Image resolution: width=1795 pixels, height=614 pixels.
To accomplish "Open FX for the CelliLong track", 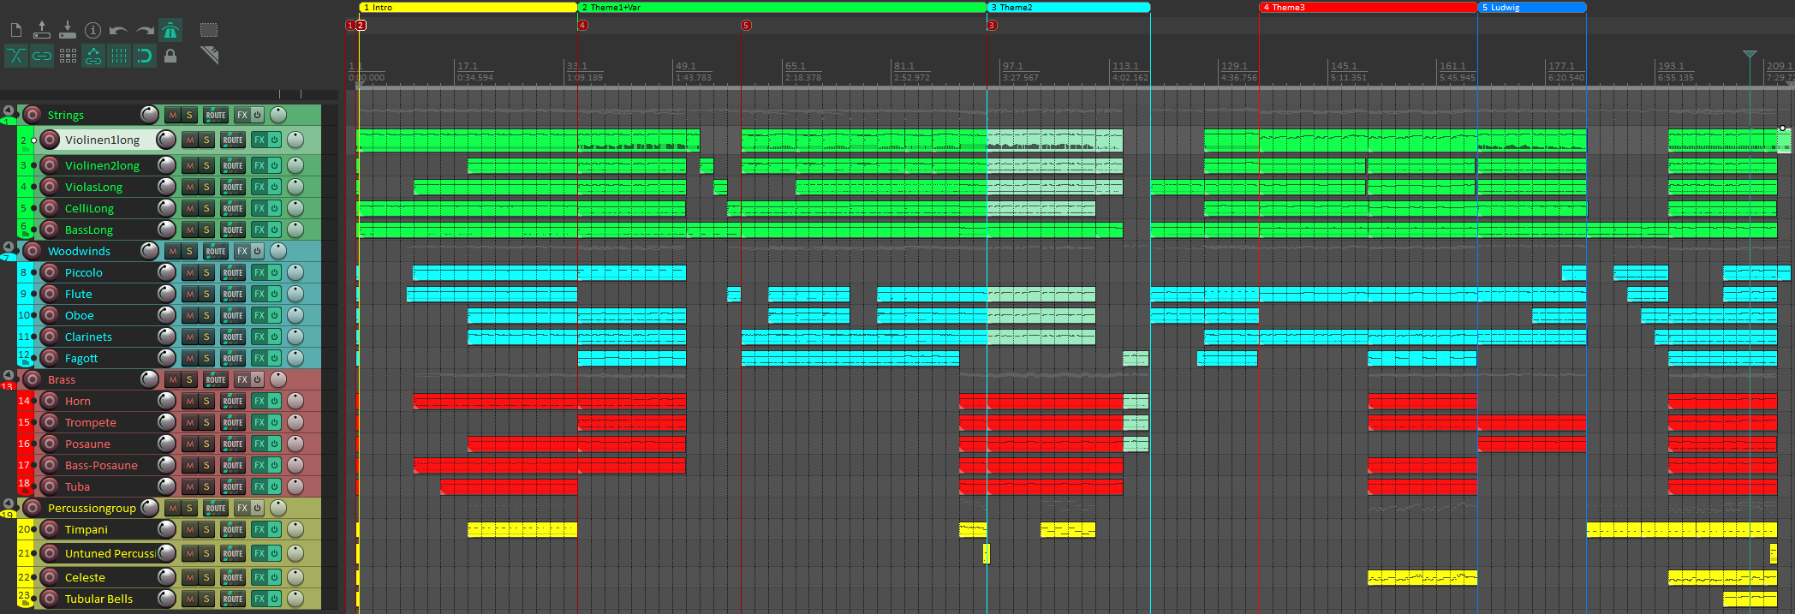I will click(259, 209).
